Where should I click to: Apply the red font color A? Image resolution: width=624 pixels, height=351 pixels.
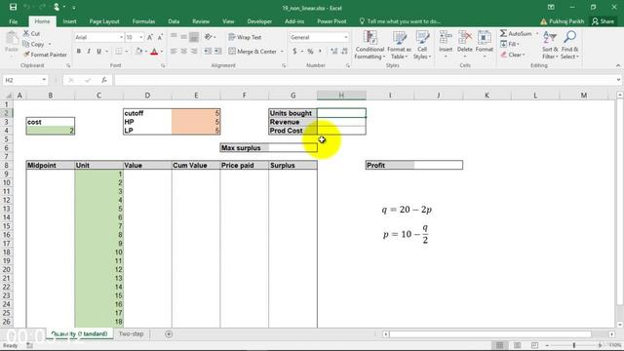click(x=154, y=52)
